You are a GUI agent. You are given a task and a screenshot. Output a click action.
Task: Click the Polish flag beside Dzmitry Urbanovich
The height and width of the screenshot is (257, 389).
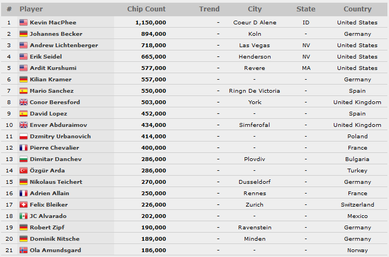[24, 137]
